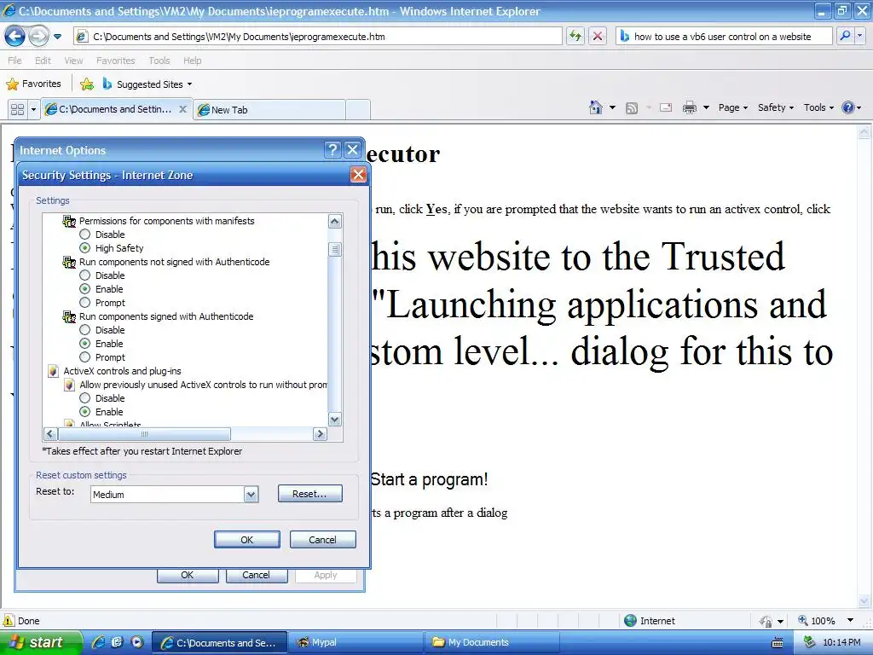Print the page with the printer icon
This screenshot has height=655, width=873.
point(690,107)
